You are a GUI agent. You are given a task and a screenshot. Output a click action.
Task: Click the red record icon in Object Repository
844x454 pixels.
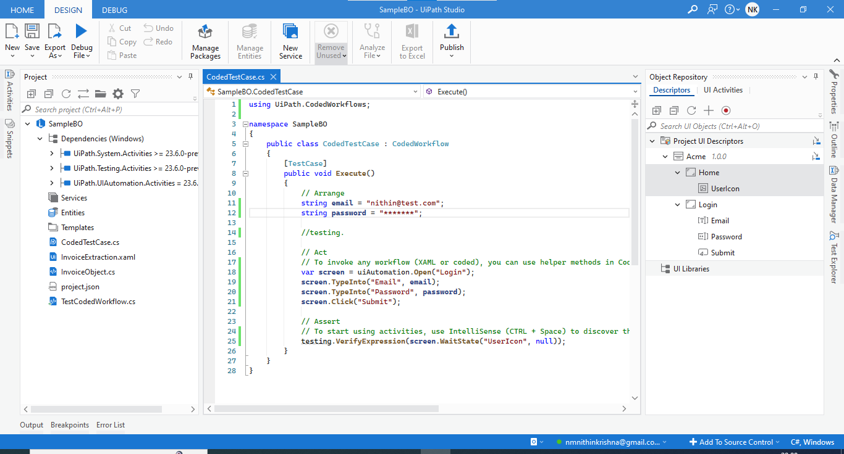726,110
